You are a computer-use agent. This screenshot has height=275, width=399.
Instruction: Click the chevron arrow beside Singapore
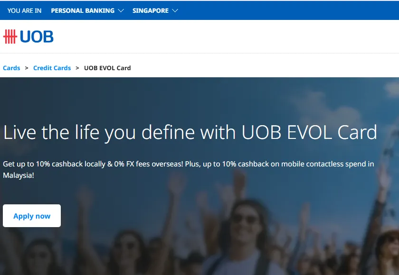pyautogui.click(x=175, y=10)
